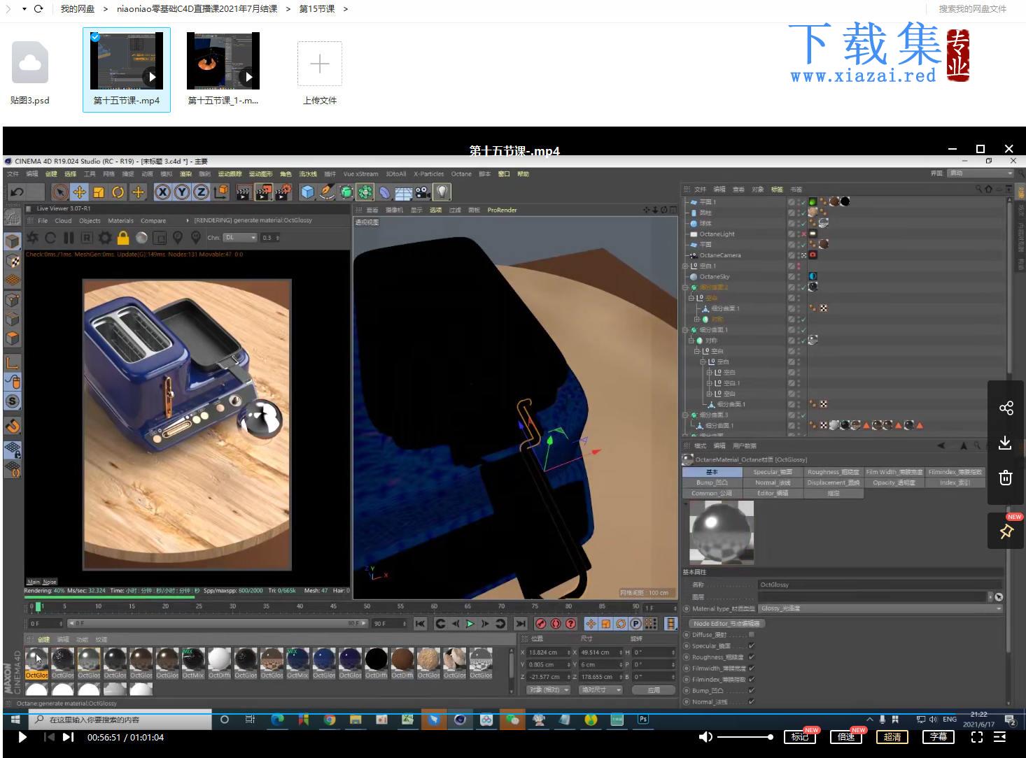Click the Live Viewer pause render icon

pyautogui.click(x=69, y=238)
